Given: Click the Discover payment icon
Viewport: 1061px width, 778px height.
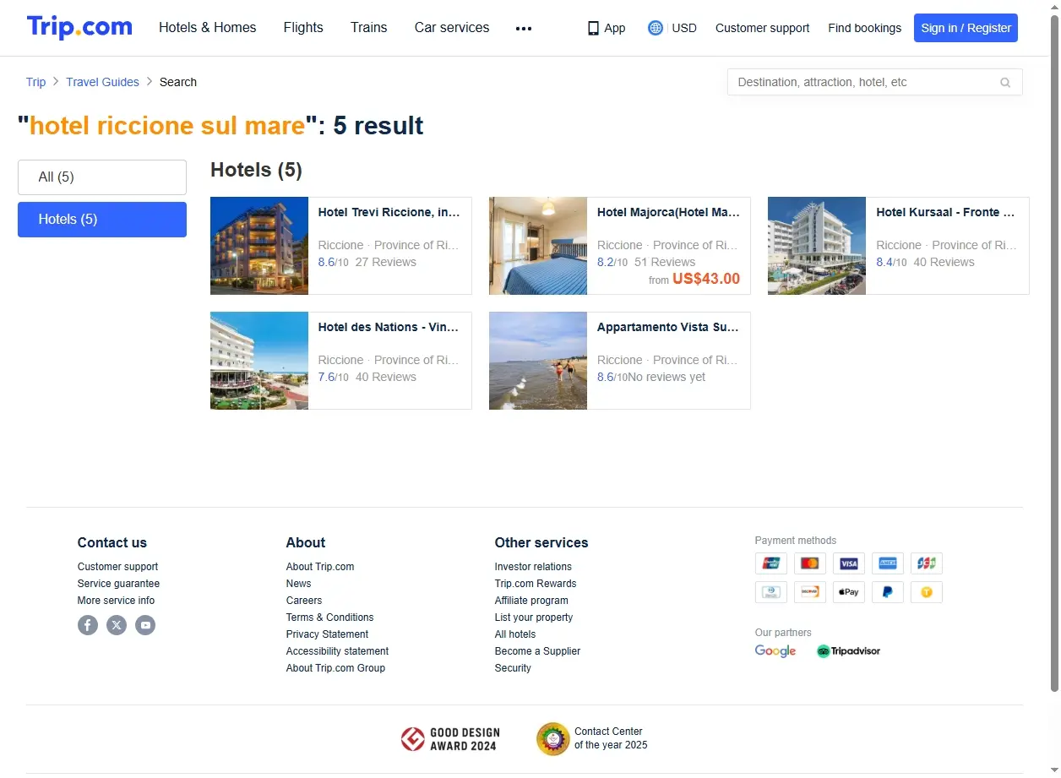Looking at the screenshot, I should pos(810,592).
